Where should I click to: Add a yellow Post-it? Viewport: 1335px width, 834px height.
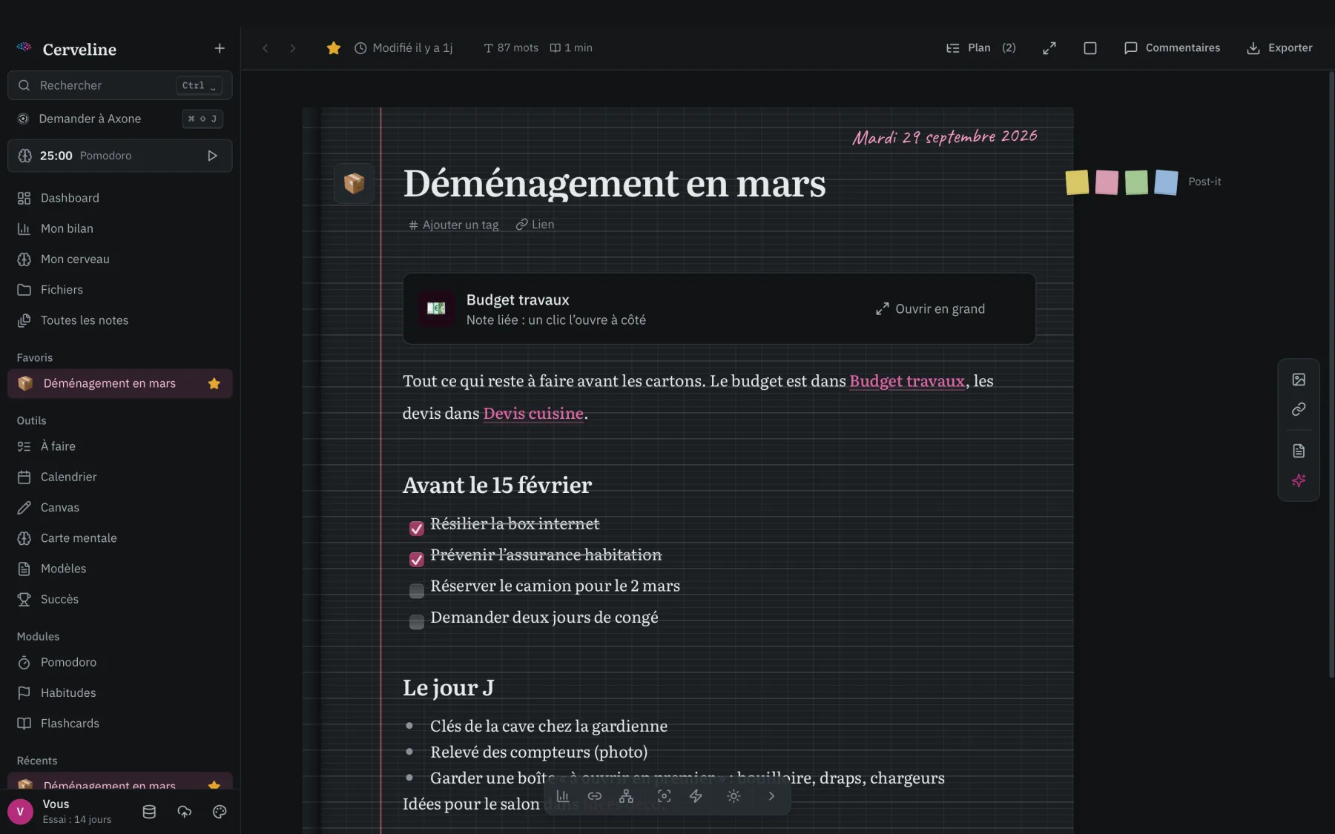[x=1077, y=182]
